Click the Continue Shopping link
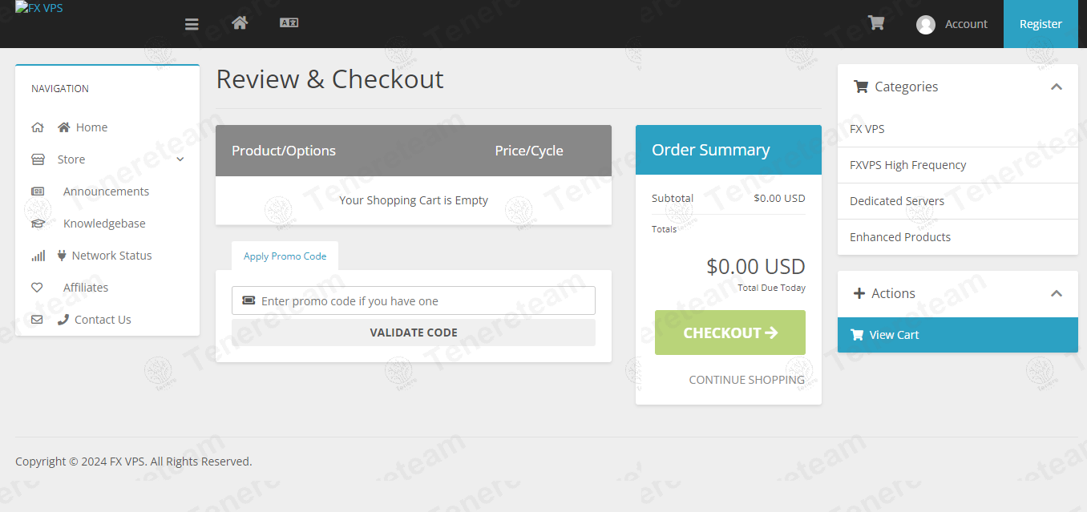Screen dimensions: 1087x512 tap(746, 380)
